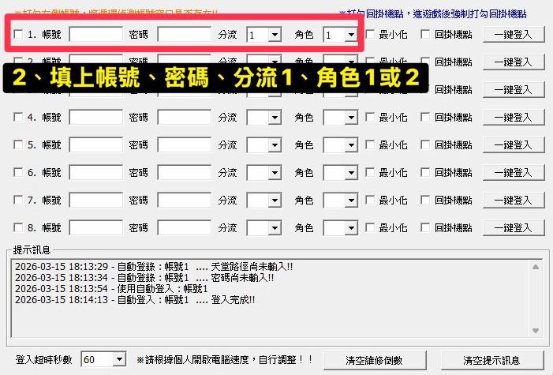
Task: Focus row 8 密碼 text box
Action: tap(185, 227)
